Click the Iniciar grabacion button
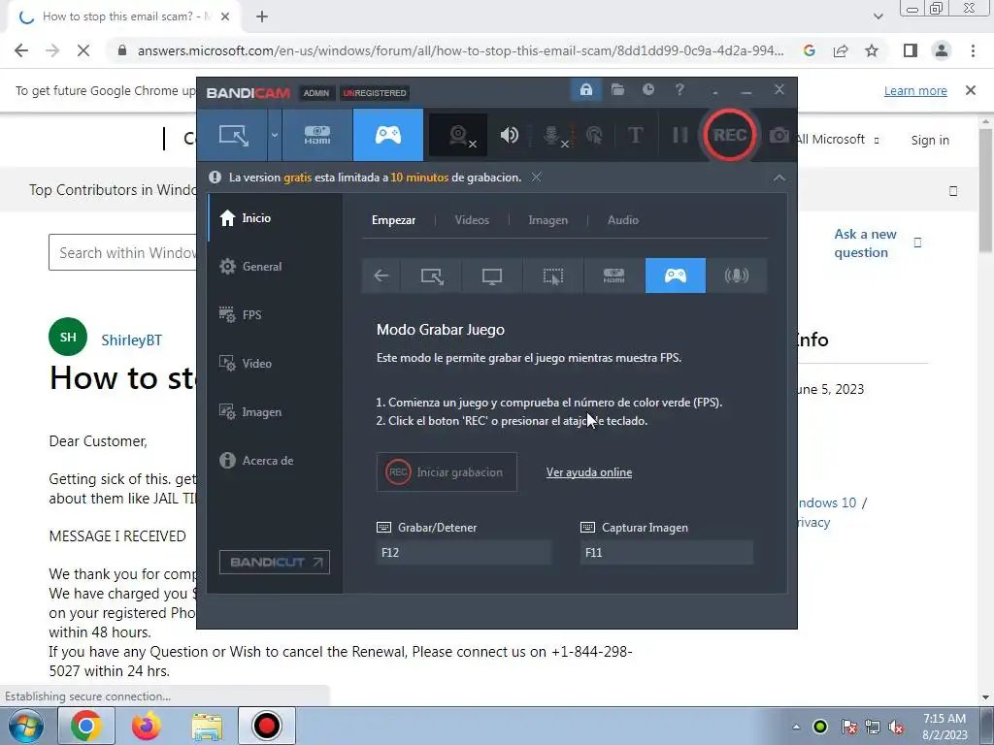This screenshot has width=994, height=745. (447, 472)
